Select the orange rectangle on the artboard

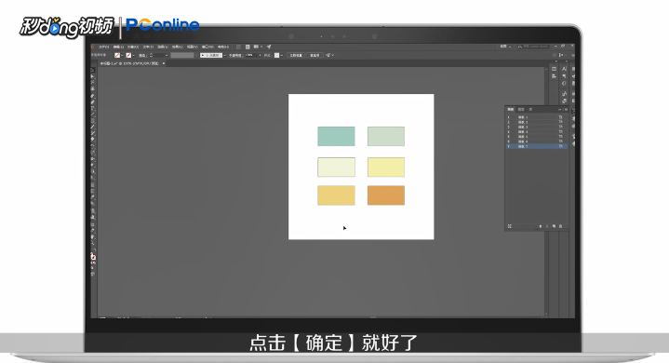[x=386, y=195]
